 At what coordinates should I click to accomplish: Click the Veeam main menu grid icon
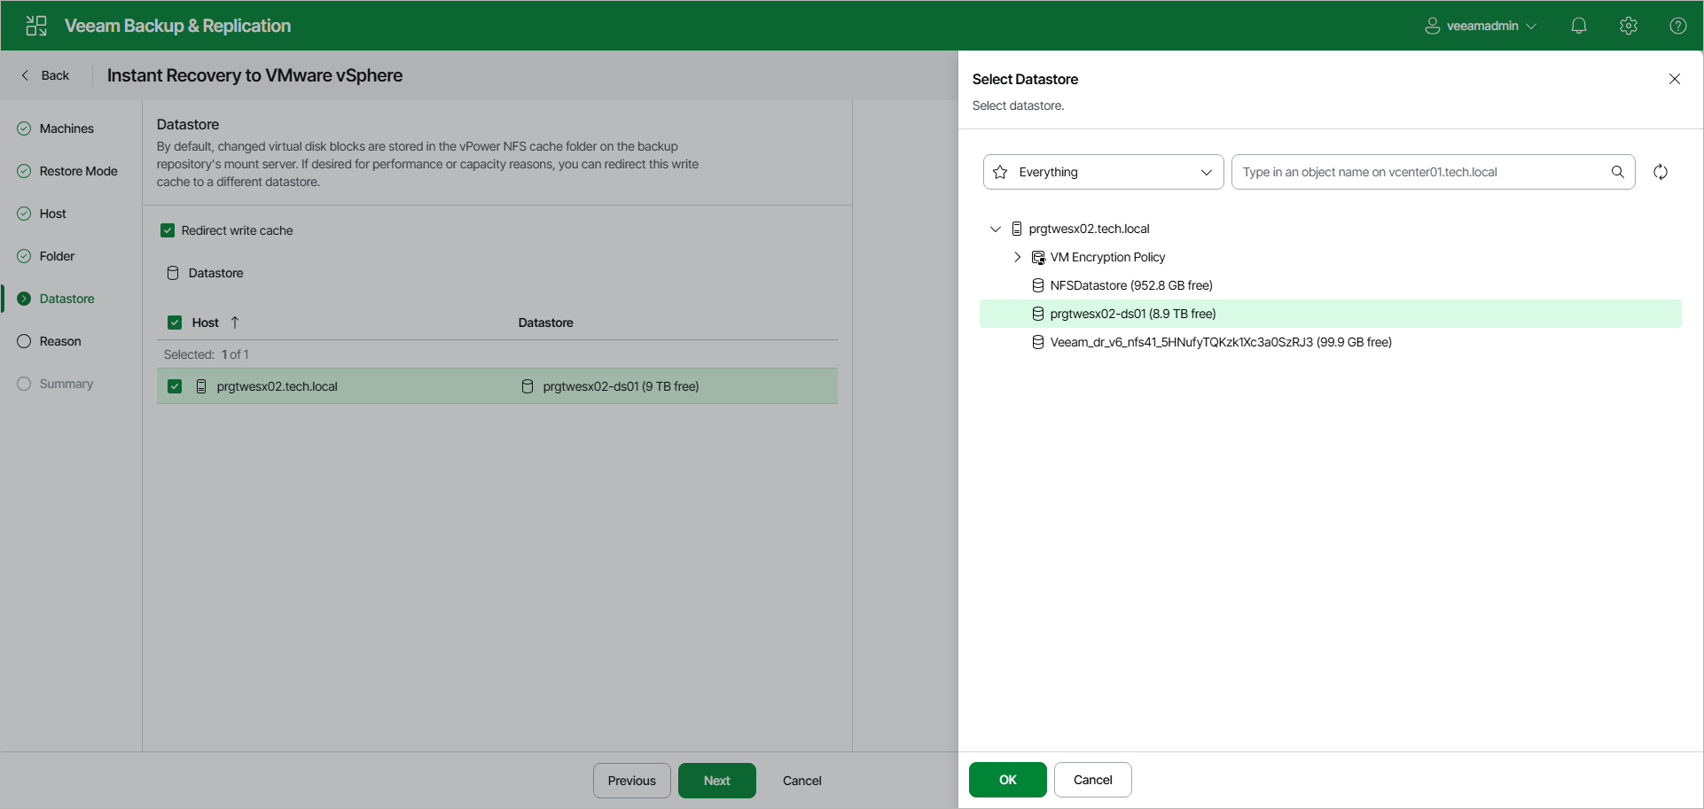click(36, 26)
